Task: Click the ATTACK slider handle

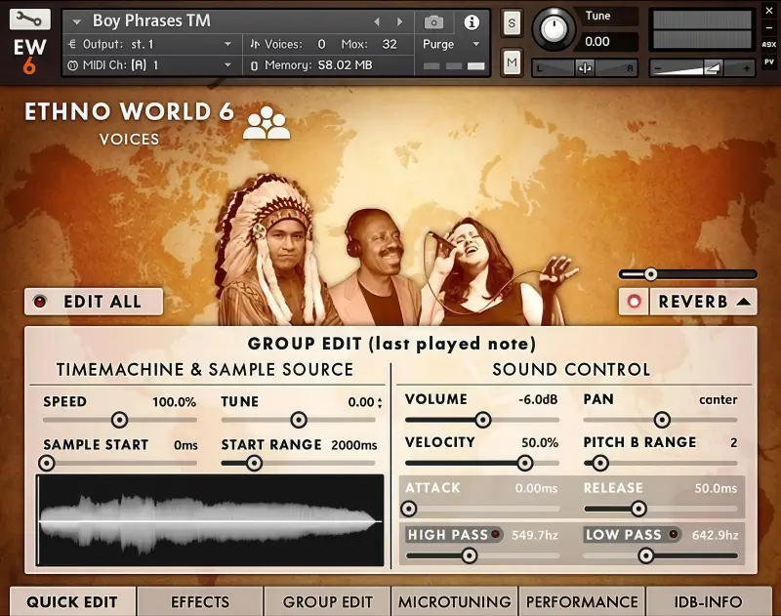Action: pos(409,509)
